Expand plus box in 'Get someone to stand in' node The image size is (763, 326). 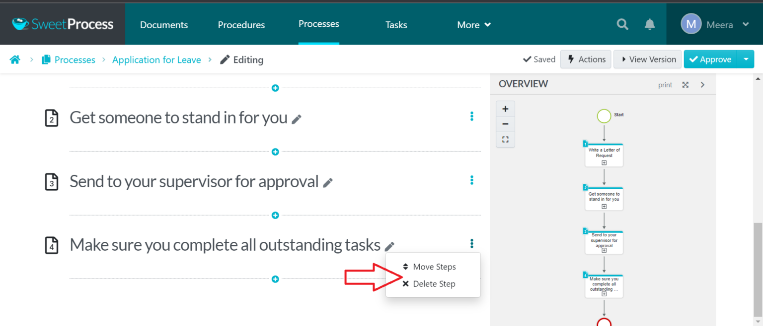(x=604, y=206)
